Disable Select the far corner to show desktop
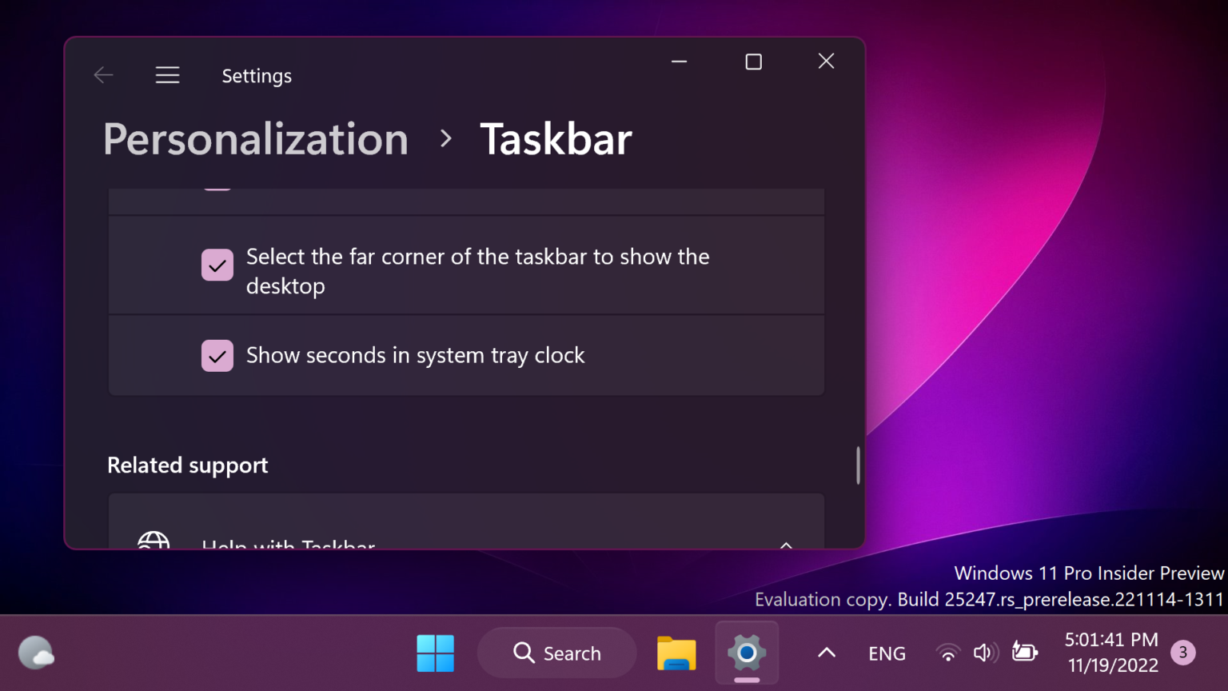Viewport: 1228px width, 691px height. pyautogui.click(x=217, y=265)
